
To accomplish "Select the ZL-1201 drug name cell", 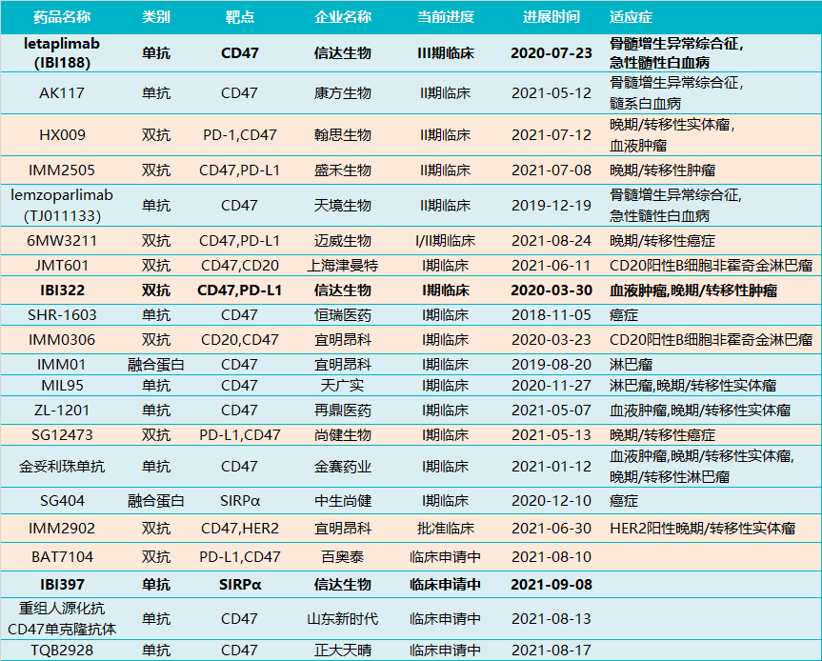I will coord(62,410).
